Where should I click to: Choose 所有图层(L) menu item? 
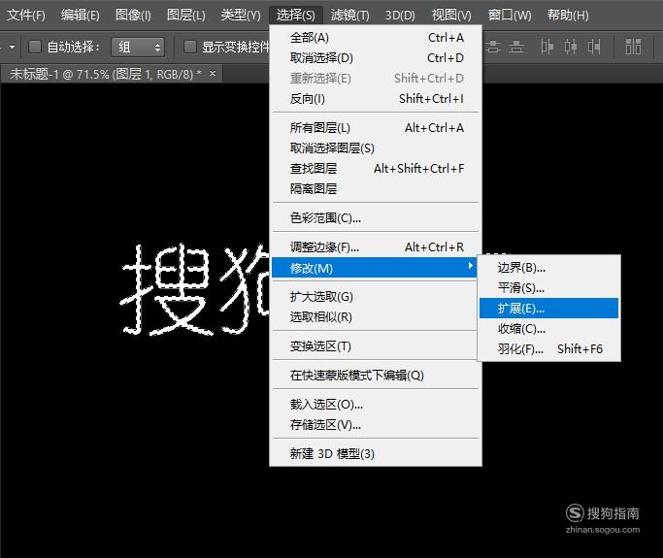click(x=376, y=128)
